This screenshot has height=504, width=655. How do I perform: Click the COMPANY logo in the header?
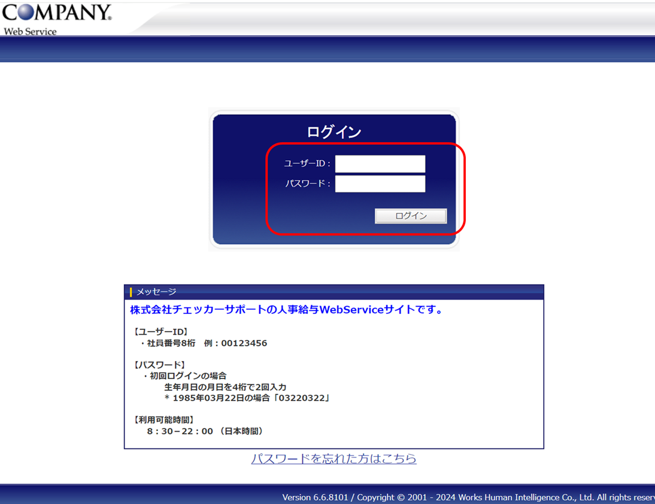[x=56, y=14]
